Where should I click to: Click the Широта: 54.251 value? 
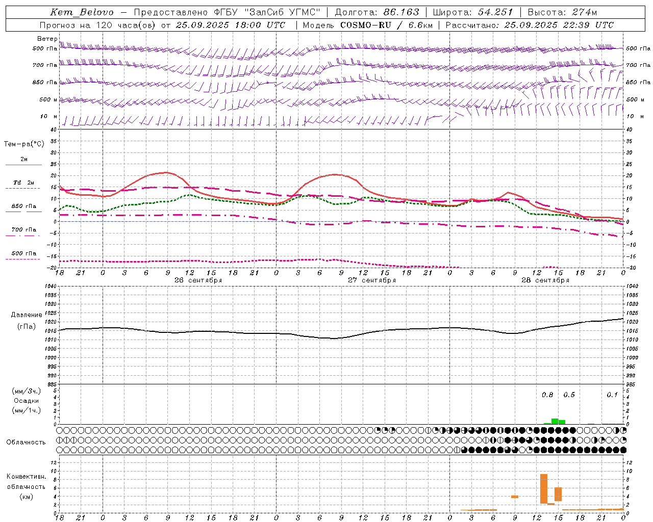[x=473, y=12]
